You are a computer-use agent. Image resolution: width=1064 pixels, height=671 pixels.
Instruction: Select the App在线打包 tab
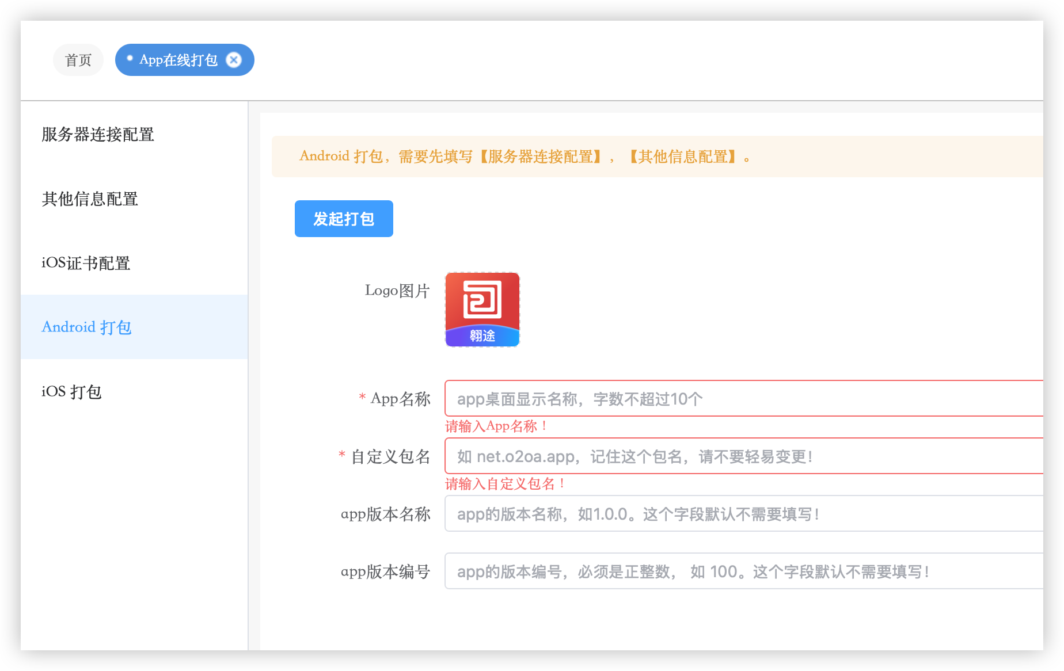coord(178,60)
